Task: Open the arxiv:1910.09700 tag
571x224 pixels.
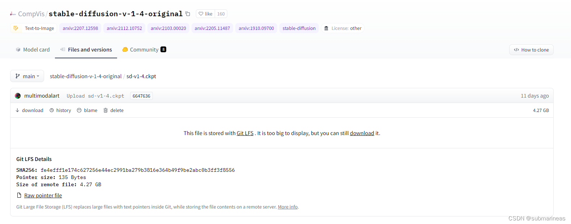Action: [256, 28]
